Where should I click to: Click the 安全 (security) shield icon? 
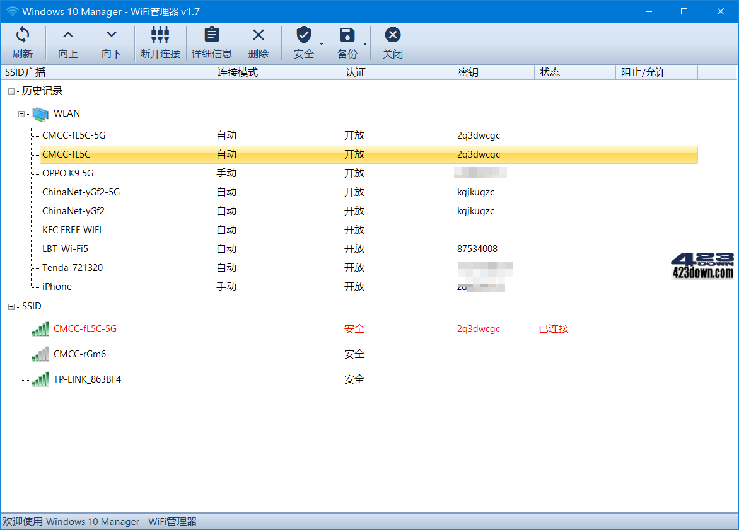tap(304, 35)
